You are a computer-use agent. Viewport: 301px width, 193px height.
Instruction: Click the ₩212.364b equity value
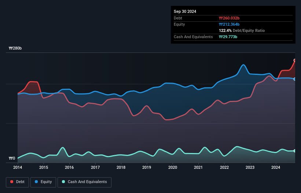[229, 24]
